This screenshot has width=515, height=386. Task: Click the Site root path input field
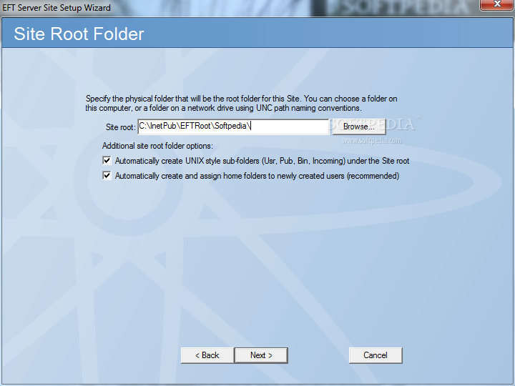point(233,127)
